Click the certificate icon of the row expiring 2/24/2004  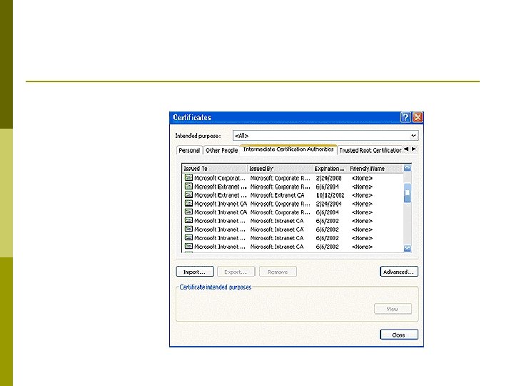click(188, 203)
